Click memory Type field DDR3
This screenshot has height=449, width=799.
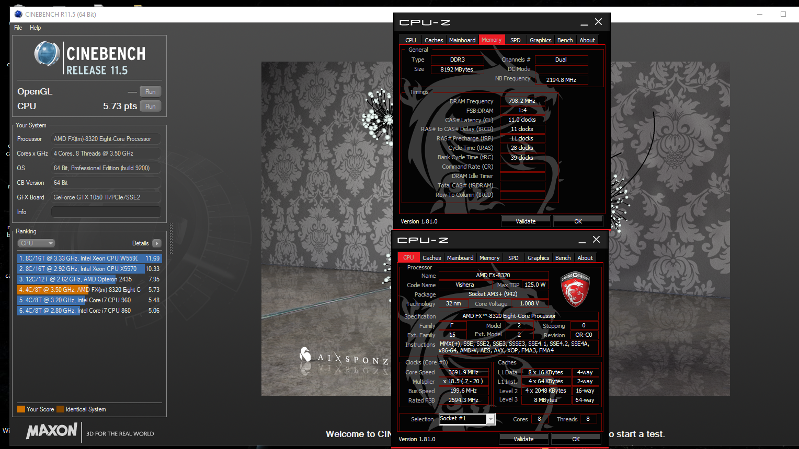[x=458, y=60]
